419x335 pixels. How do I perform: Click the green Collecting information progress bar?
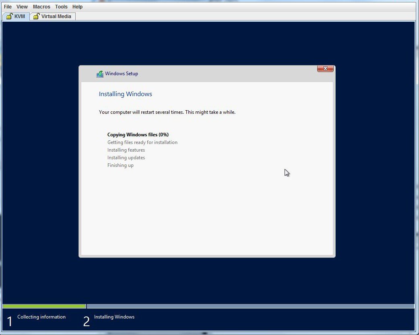[x=44, y=306]
